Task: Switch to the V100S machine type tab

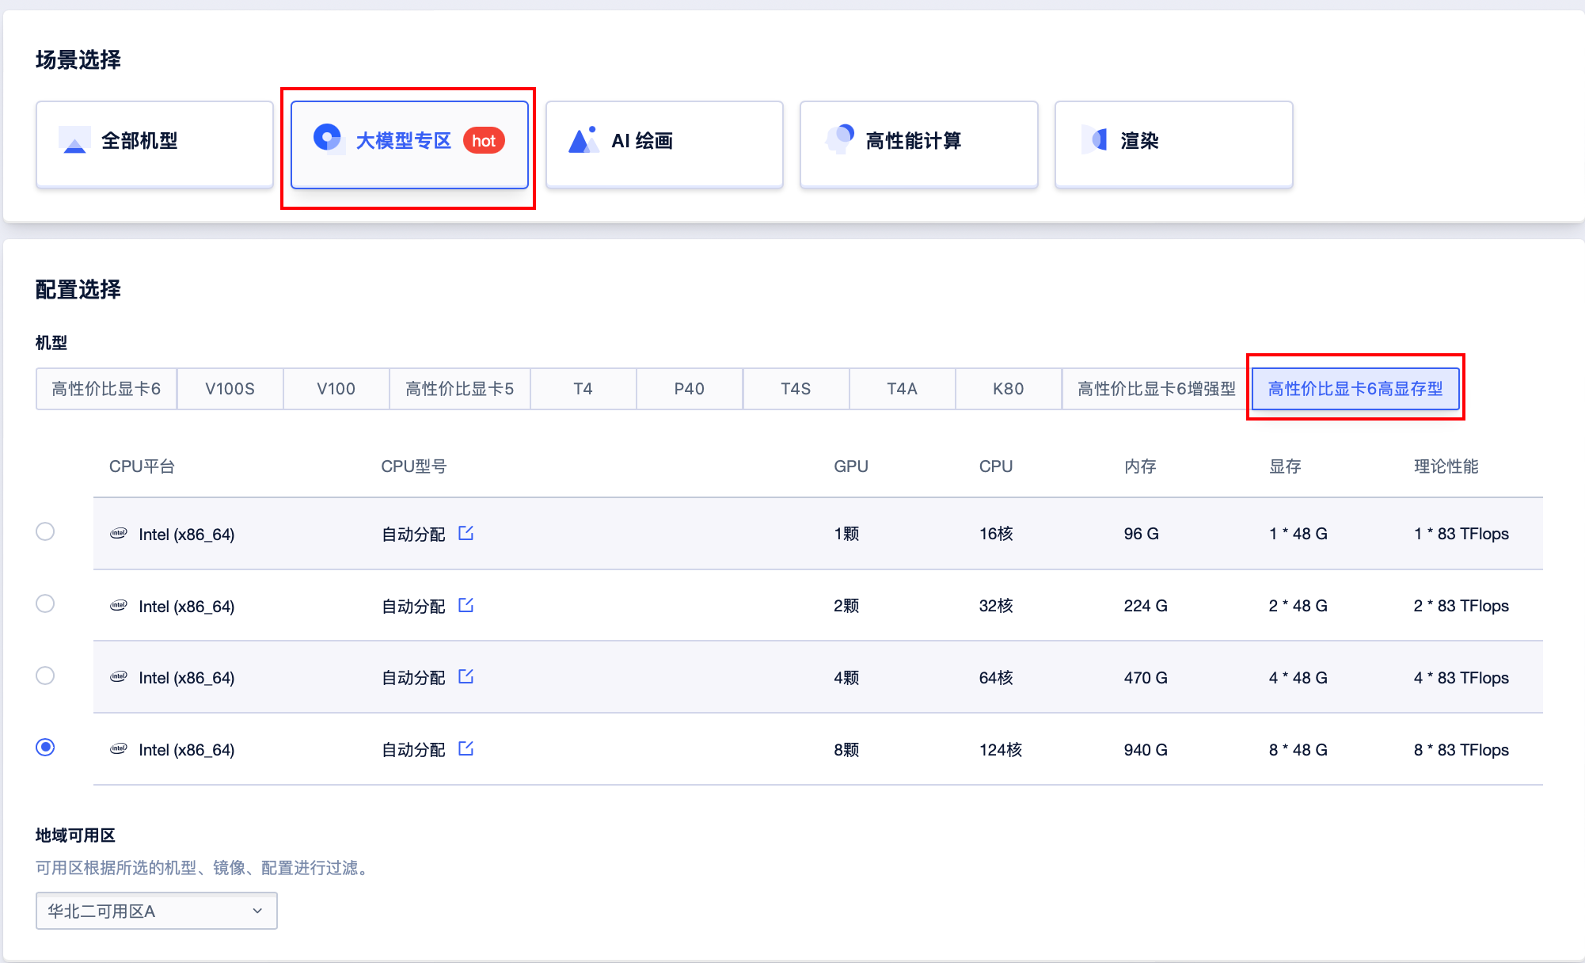Action: 230,389
